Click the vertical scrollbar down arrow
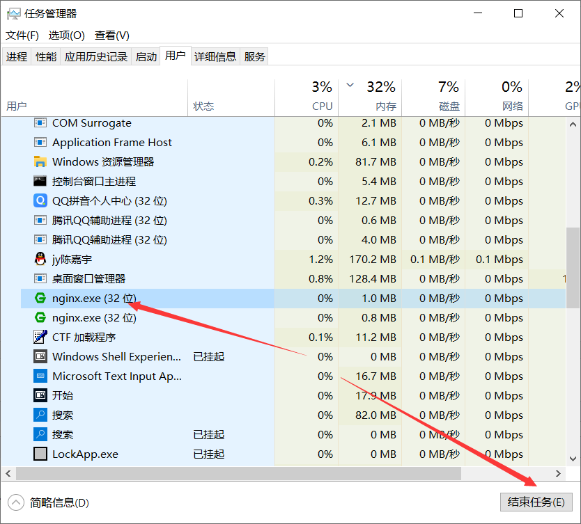This screenshot has width=581, height=524. [573, 459]
